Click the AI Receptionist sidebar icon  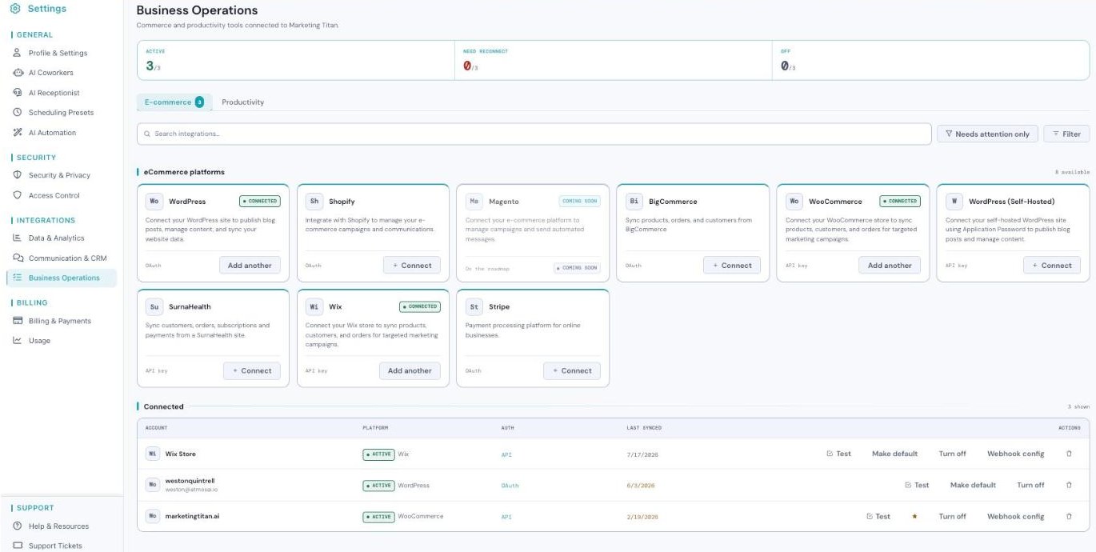(x=18, y=93)
